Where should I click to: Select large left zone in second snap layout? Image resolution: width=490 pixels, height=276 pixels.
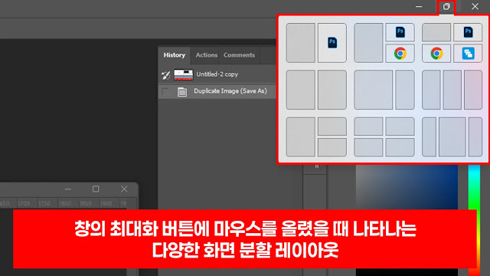coord(368,43)
